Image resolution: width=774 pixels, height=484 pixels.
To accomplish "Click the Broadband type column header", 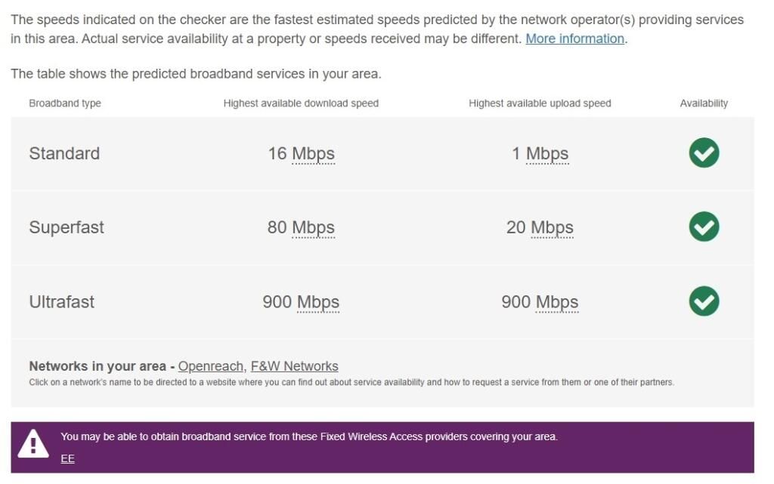I will click(65, 103).
